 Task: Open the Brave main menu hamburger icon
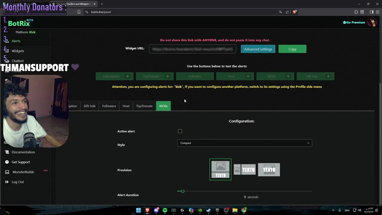(x=378, y=12)
